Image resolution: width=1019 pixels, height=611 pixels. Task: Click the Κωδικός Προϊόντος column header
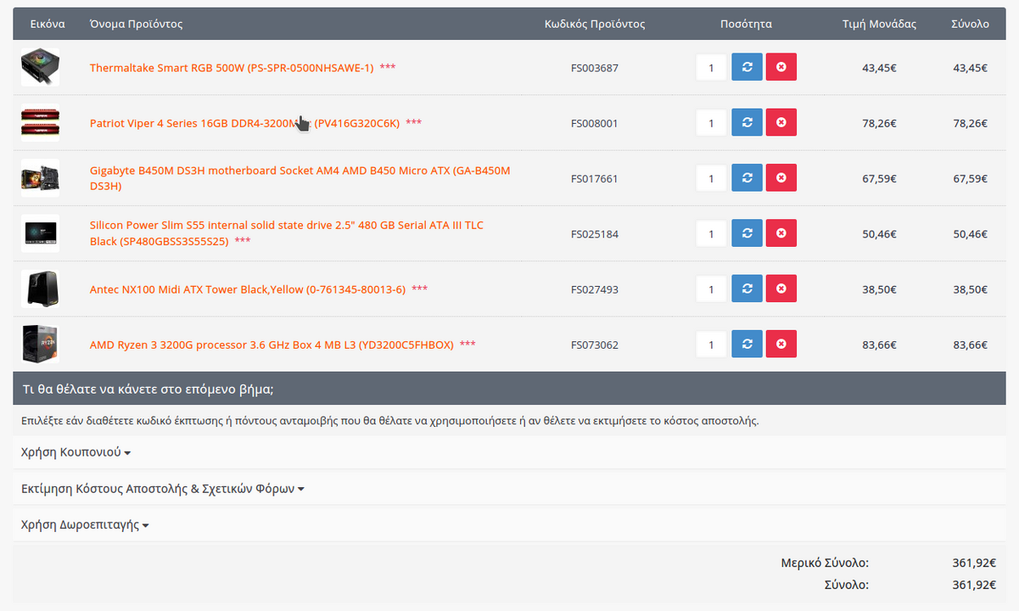[x=595, y=24]
